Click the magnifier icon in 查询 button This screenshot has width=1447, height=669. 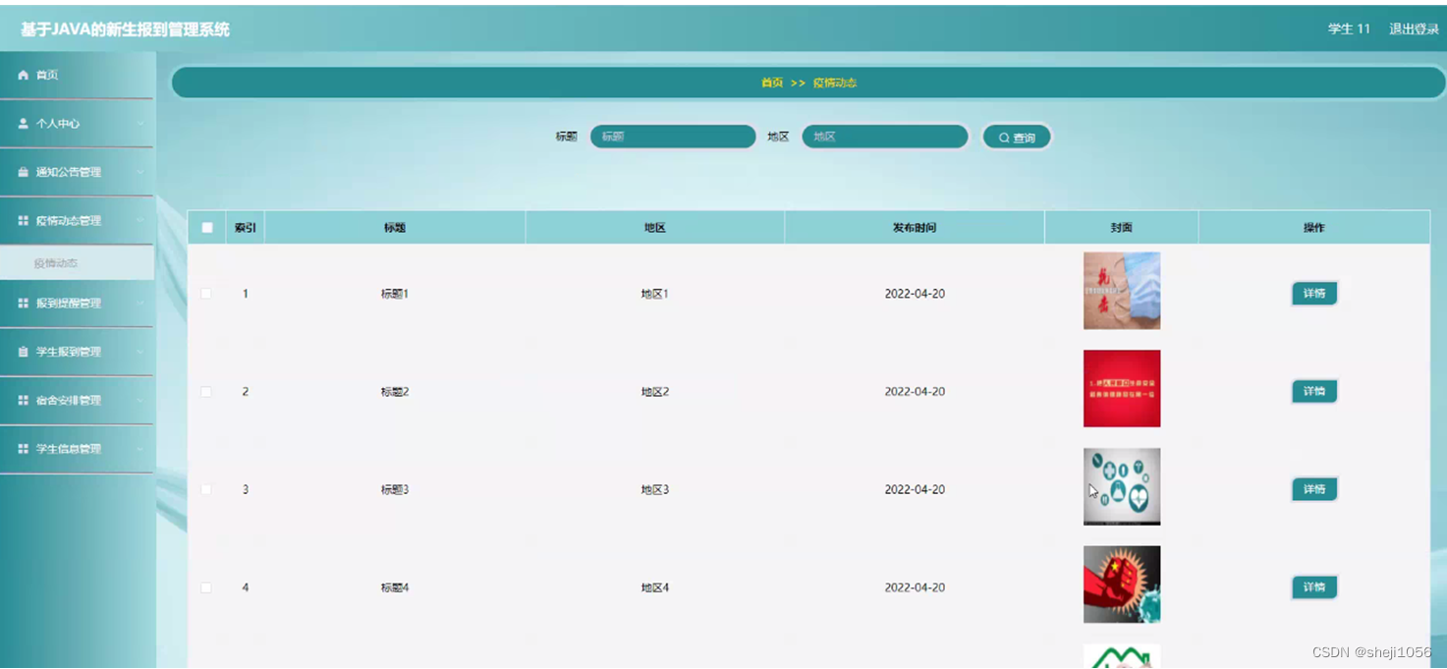1002,137
